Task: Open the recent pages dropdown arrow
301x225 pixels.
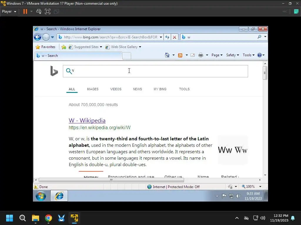Action: click(52, 37)
